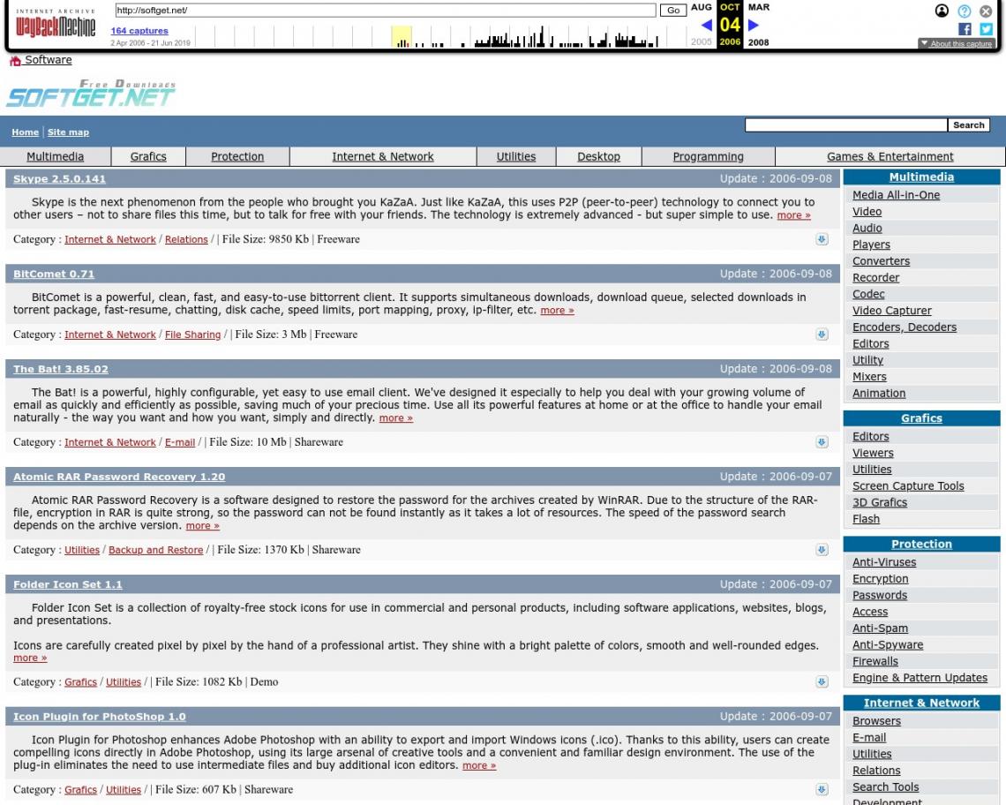This screenshot has height=805, width=1006.
Task: Go to next capture with right arrow
Action: [x=754, y=25]
